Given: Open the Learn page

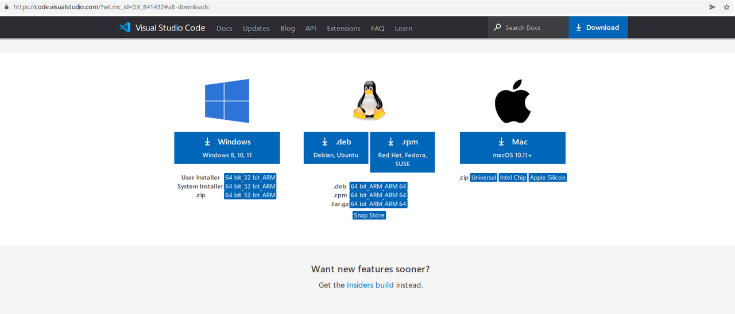Looking at the screenshot, I should [x=403, y=28].
